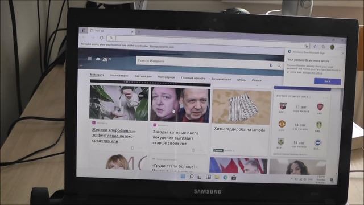Open Хиты гардероба на lamoda ad
Screen dimensions: 364x205
click(x=239, y=130)
